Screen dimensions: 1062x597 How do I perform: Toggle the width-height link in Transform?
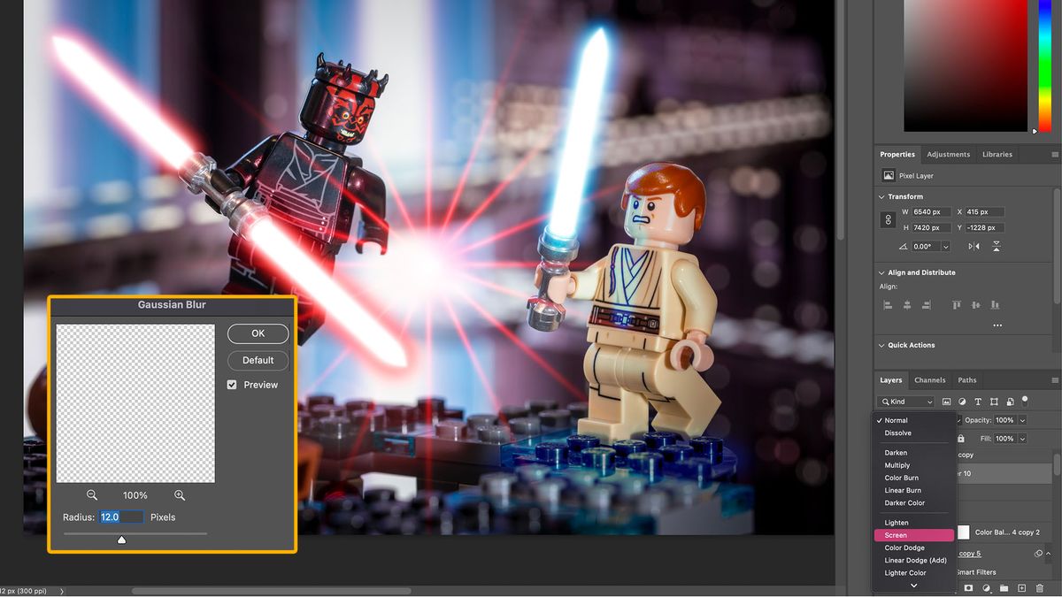(888, 219)
